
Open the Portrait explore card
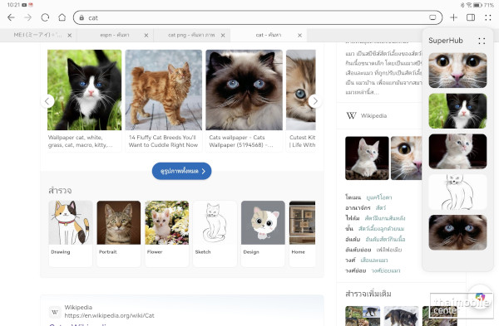(119, 233)
